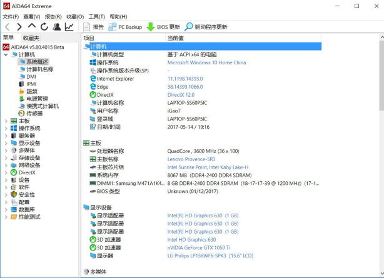Viewport: 384px width, 278px height.
Task: Click the 配置 config icon in tree
Action: pyautogui.click(x=14, y=202)
